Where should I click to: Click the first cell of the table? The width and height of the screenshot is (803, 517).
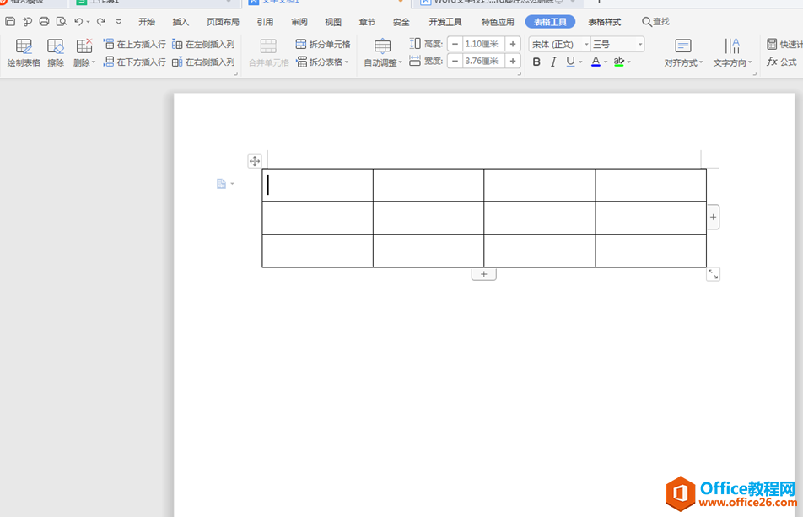click(x=317, y=185)
